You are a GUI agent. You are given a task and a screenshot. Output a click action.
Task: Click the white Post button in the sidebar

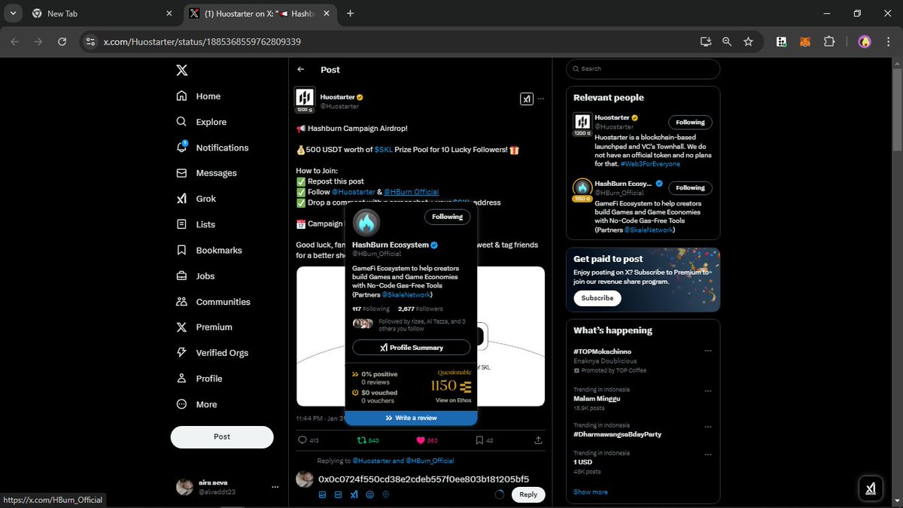point(222,437)
